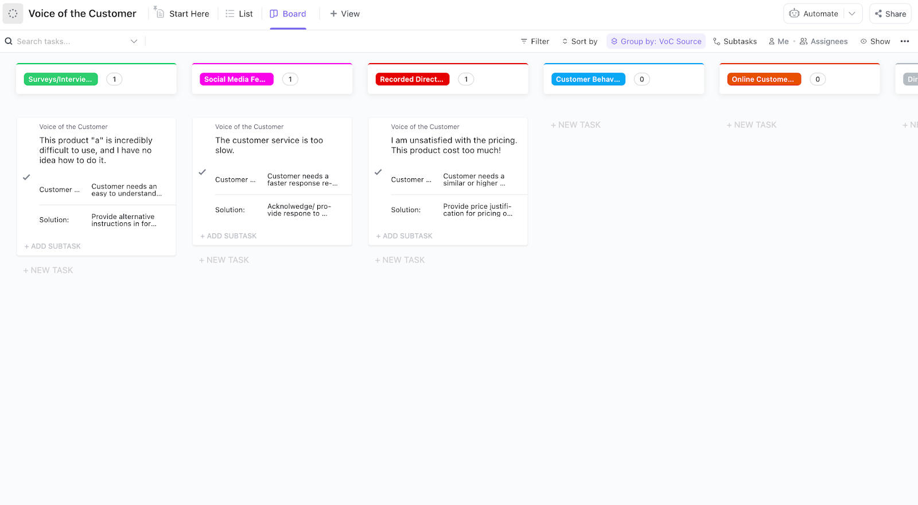Expand the Automate dropdown arrow
The height and width of the screenshot is (505, 918).
pyautogui.click(x=852, y=14)
